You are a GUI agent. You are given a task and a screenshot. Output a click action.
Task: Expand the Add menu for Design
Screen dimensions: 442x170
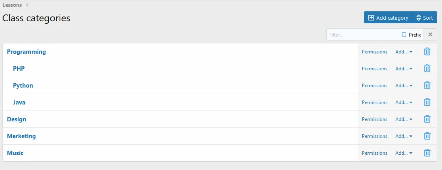coord(403,119)
